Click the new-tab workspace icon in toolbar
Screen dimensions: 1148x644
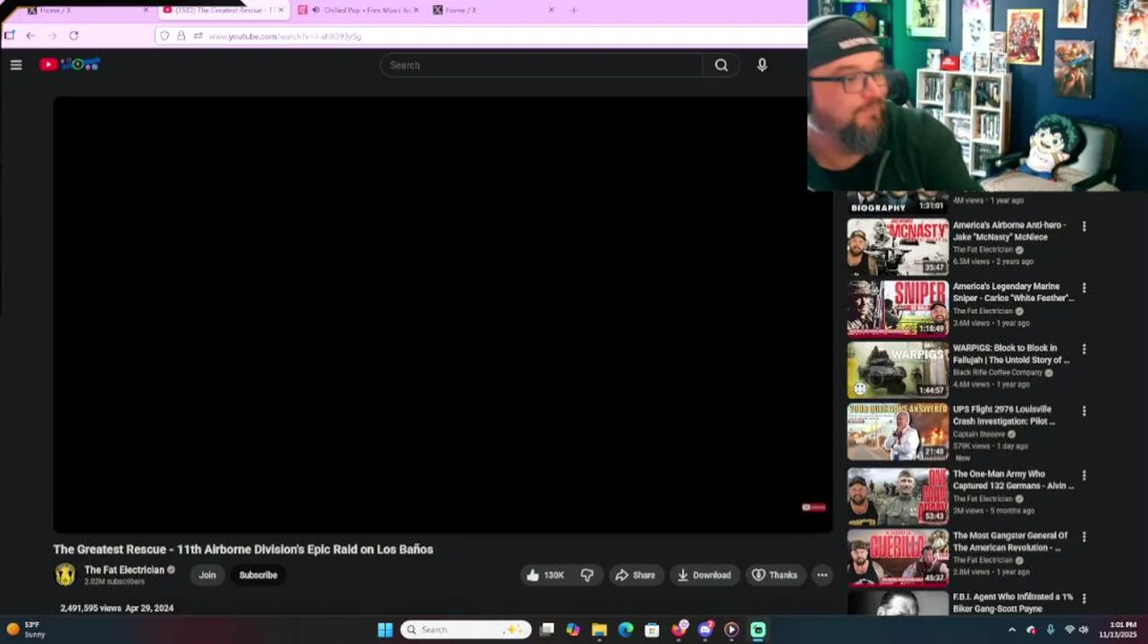tap(9, 36)
